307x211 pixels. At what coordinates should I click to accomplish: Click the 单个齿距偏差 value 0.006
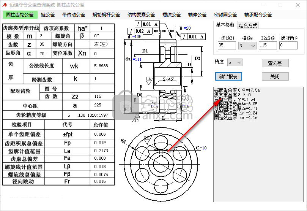[100, 134]
